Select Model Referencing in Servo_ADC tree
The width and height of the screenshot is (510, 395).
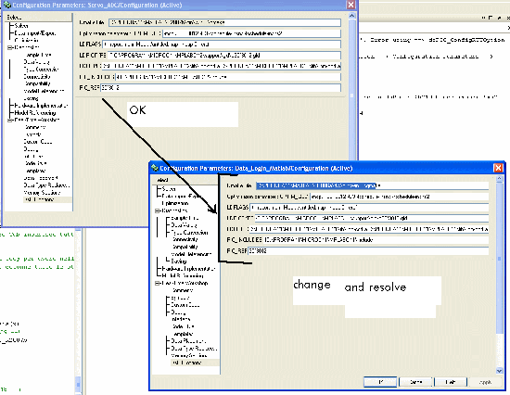point(35,113)
